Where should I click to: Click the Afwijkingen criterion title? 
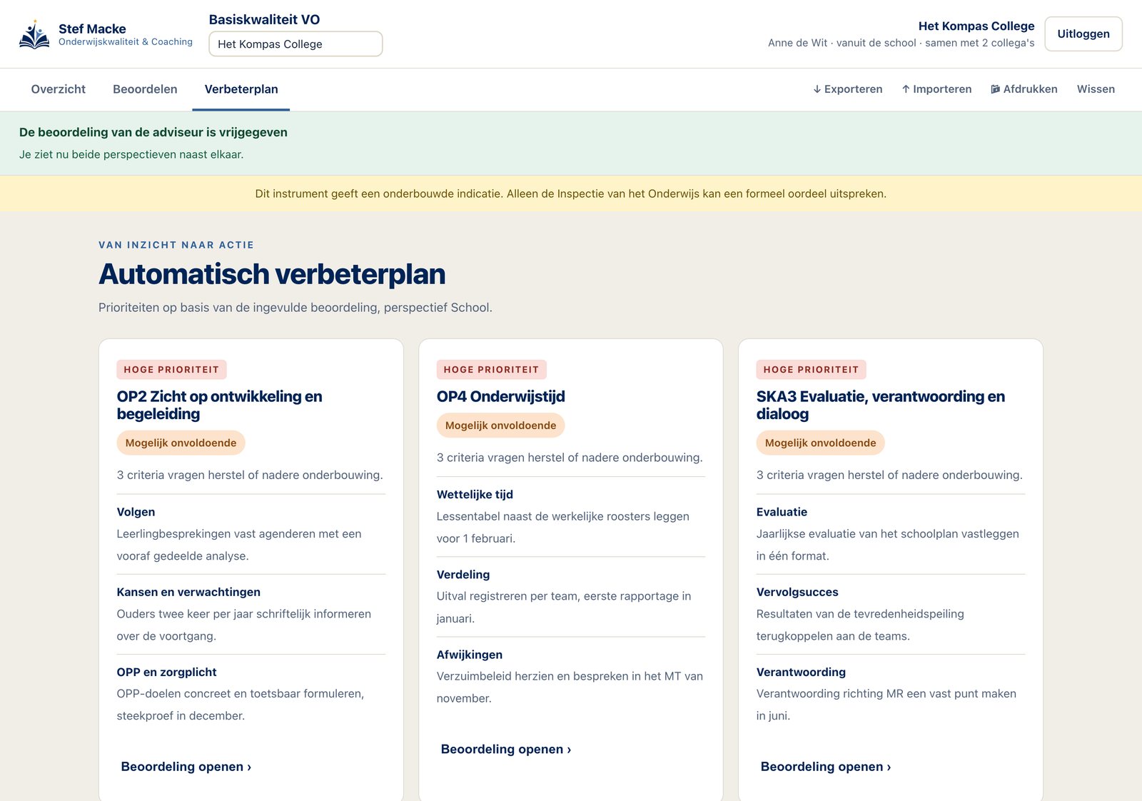(x=470, y=655)
